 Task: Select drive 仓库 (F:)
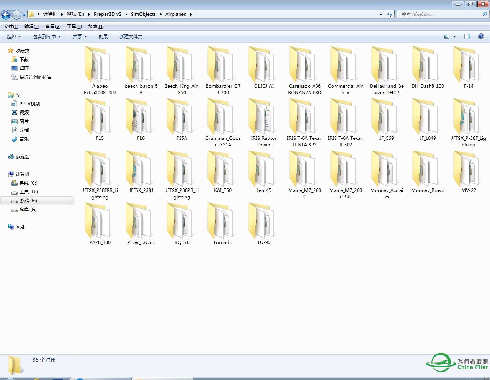tap(28, 209)
